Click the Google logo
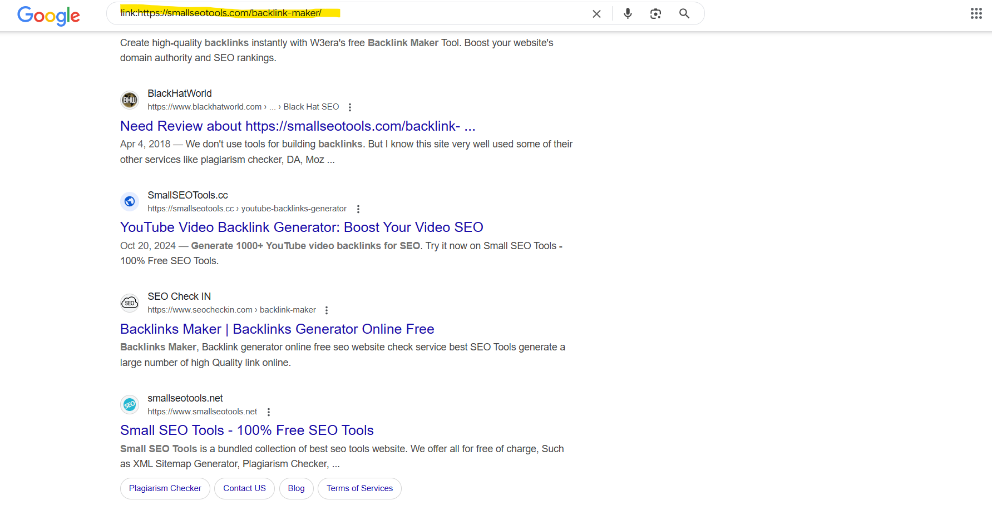The width and height of the screenshot is (992, 505). click(48, 16)
